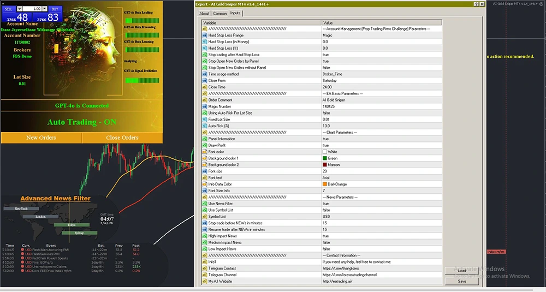Click the boolean icon next to Use News Filter
546x292 pixels.
(205, 203)
